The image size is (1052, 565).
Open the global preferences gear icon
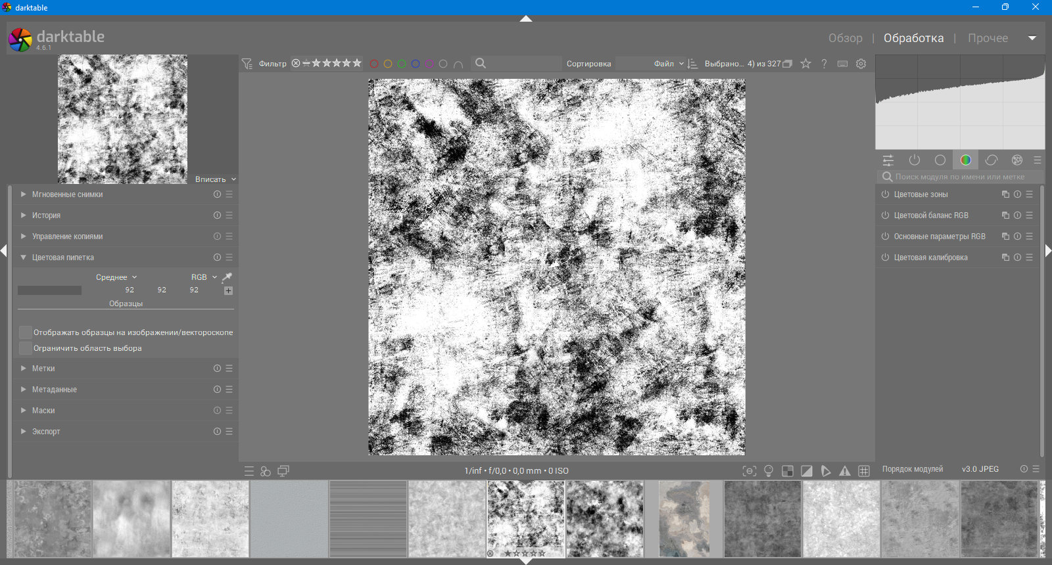[861, 64]
